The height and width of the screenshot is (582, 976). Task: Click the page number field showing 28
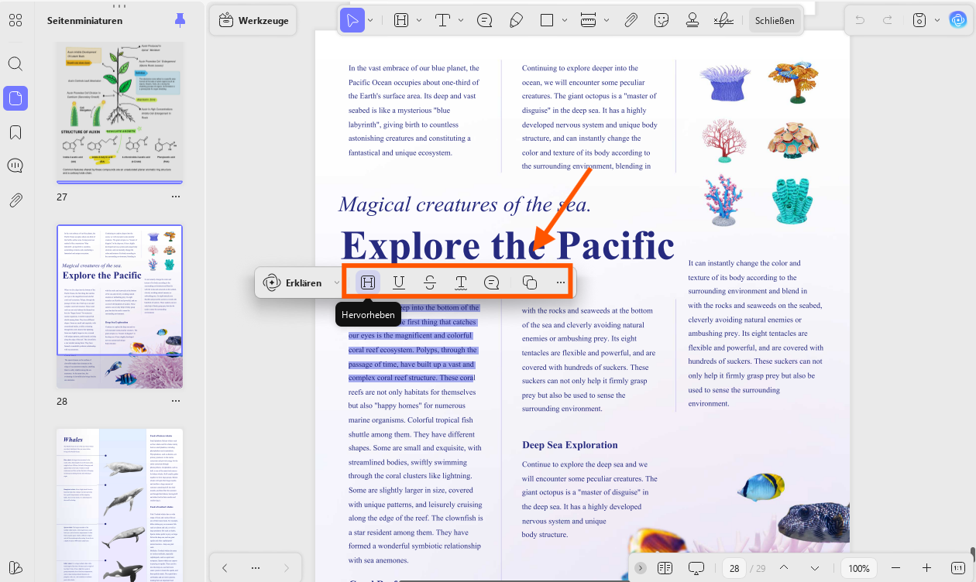pos(734,568)
